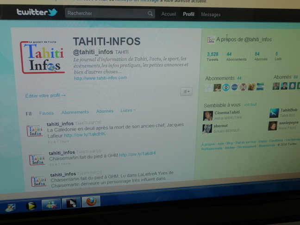
Task: Switch to the Abonnés tab
Action: (105, 111)
